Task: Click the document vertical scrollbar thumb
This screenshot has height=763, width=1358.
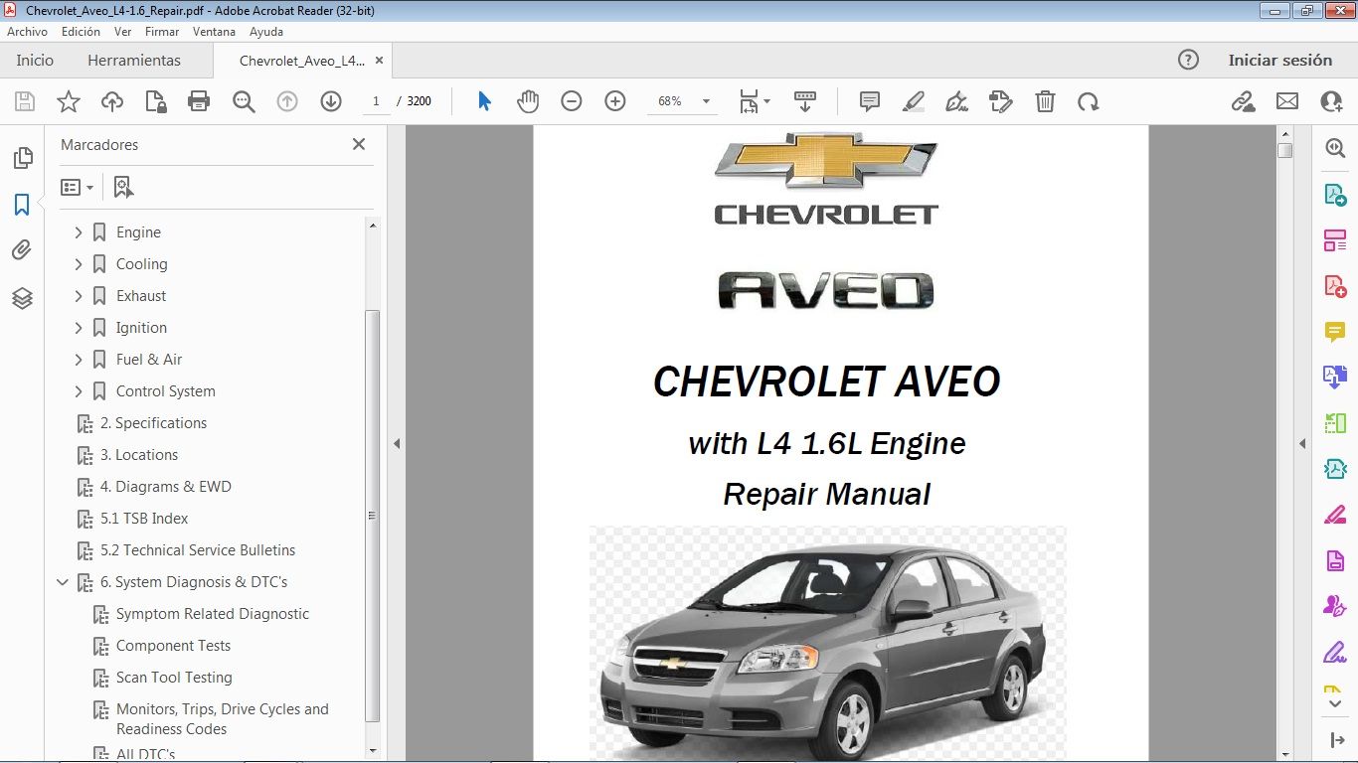Action: click(1285, 151)
